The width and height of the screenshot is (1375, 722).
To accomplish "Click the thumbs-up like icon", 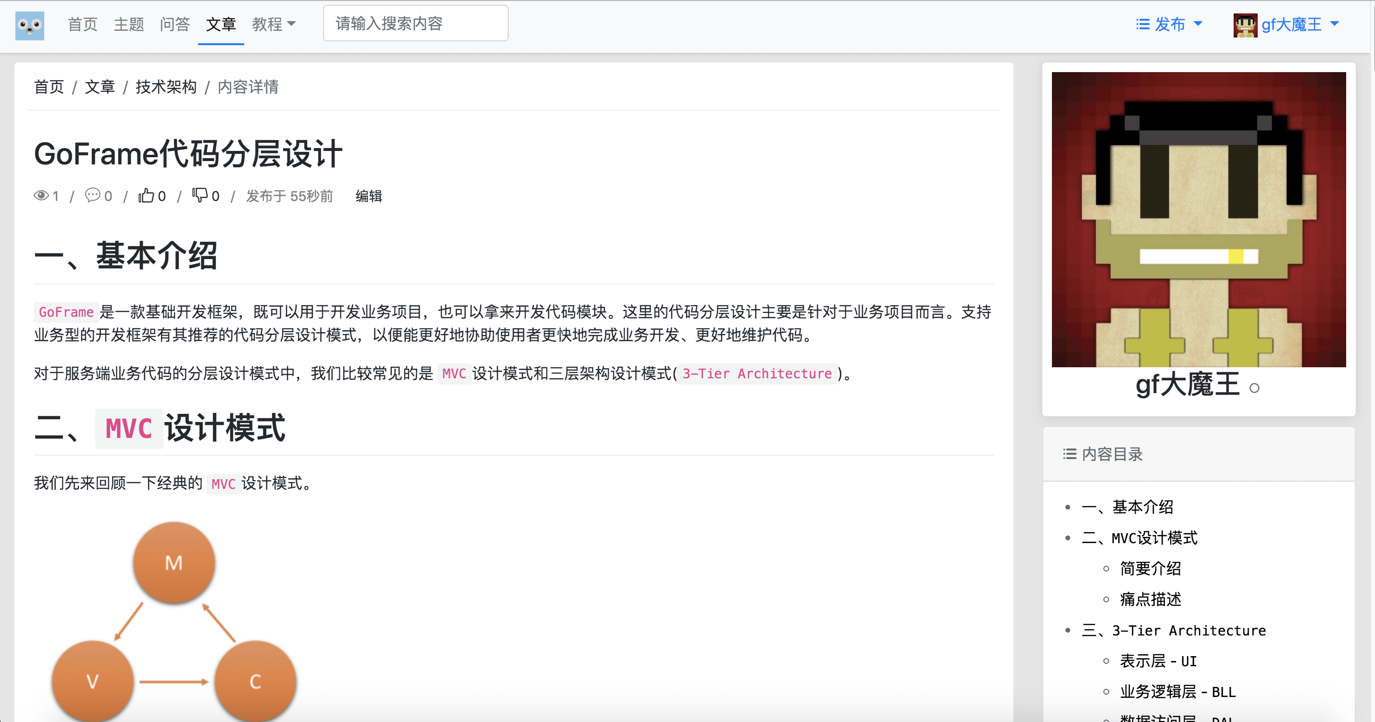I will coord(146,195).
